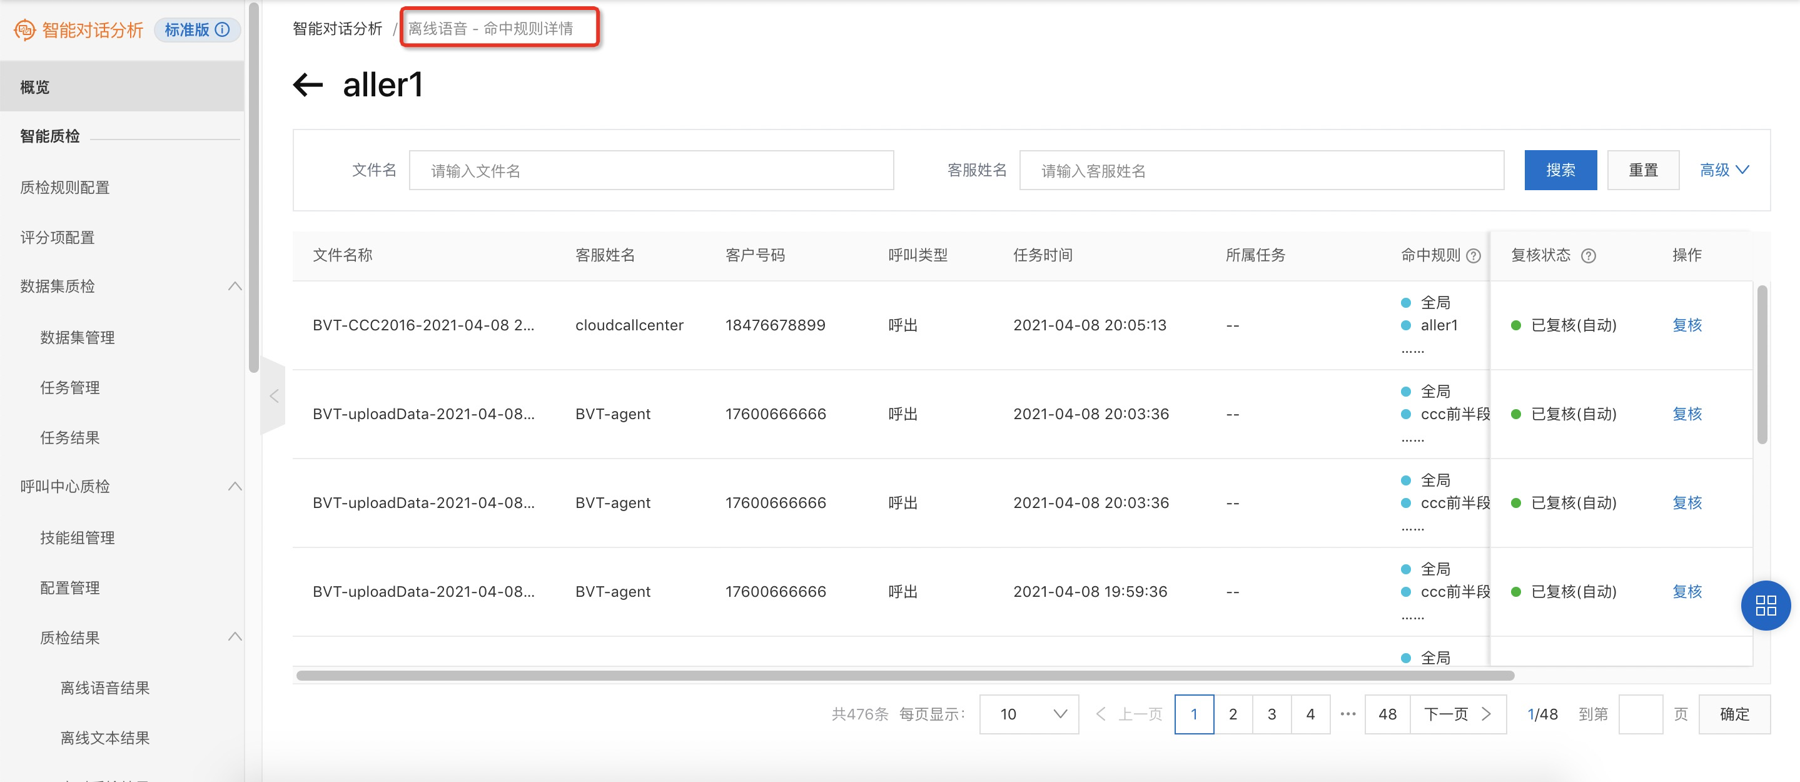The width and height of the screenshot is (1800, 782).
Task: Open the per-page count dropdown showing 10
Action: click(1029, 714)
